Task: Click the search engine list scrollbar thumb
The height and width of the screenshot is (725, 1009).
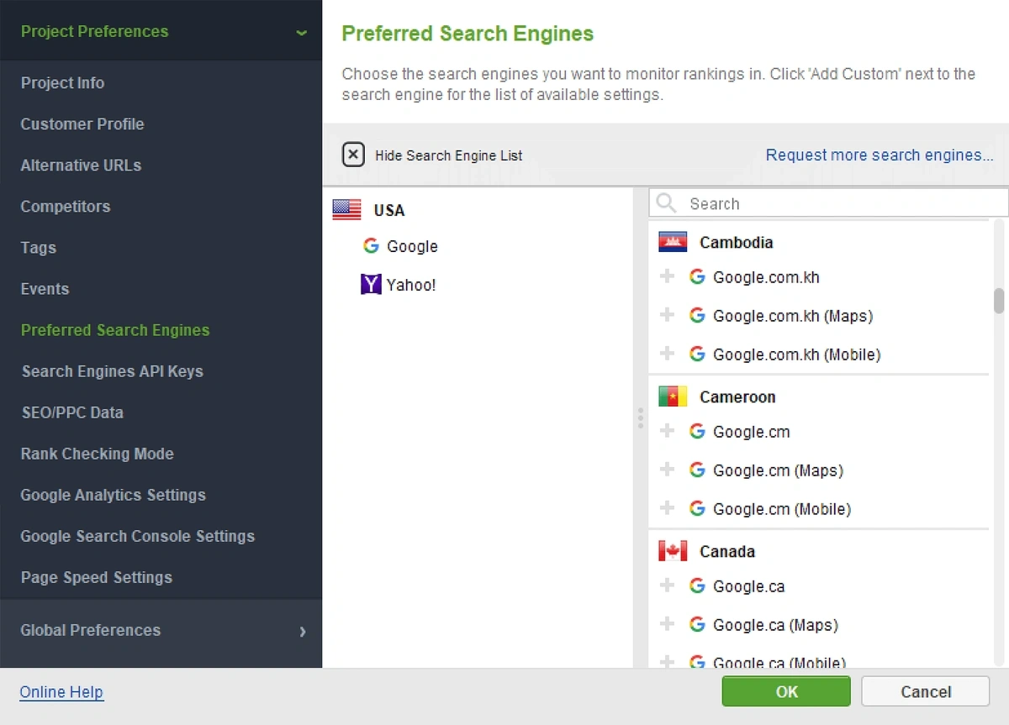Action: tap(999, 301)
